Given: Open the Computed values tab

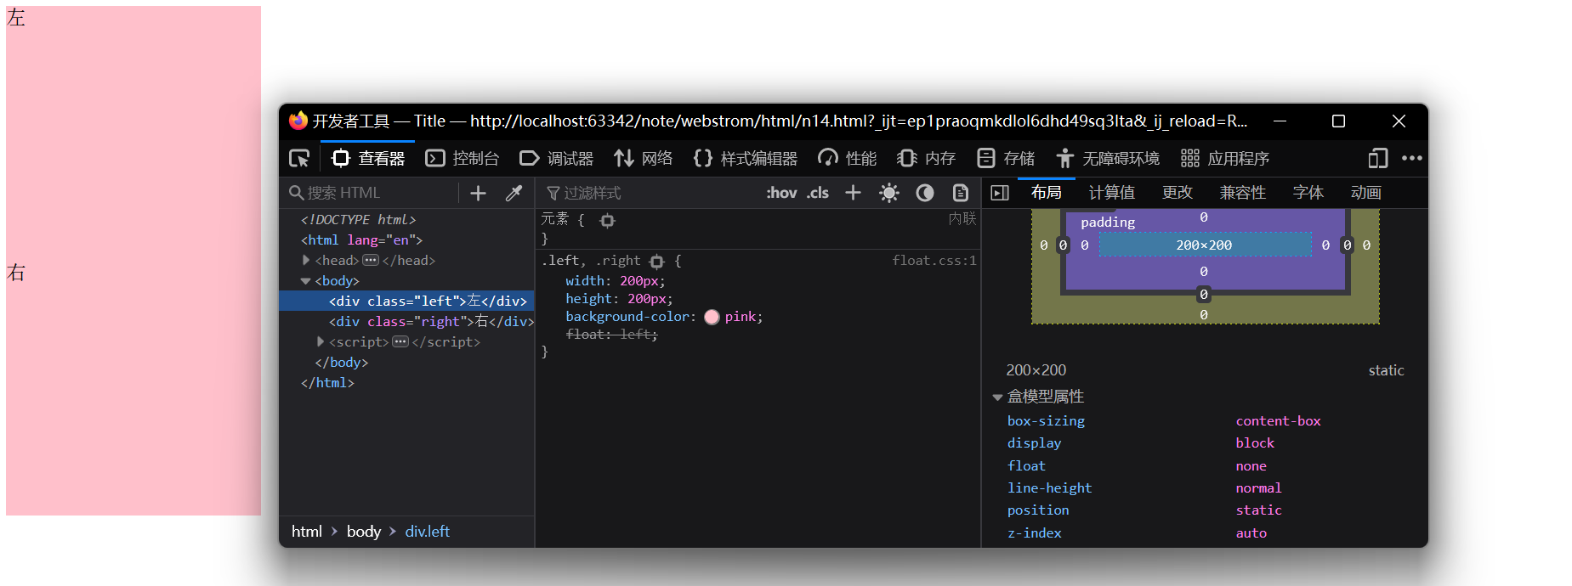Looking at the screenshot, I should tap(1111, 193).
